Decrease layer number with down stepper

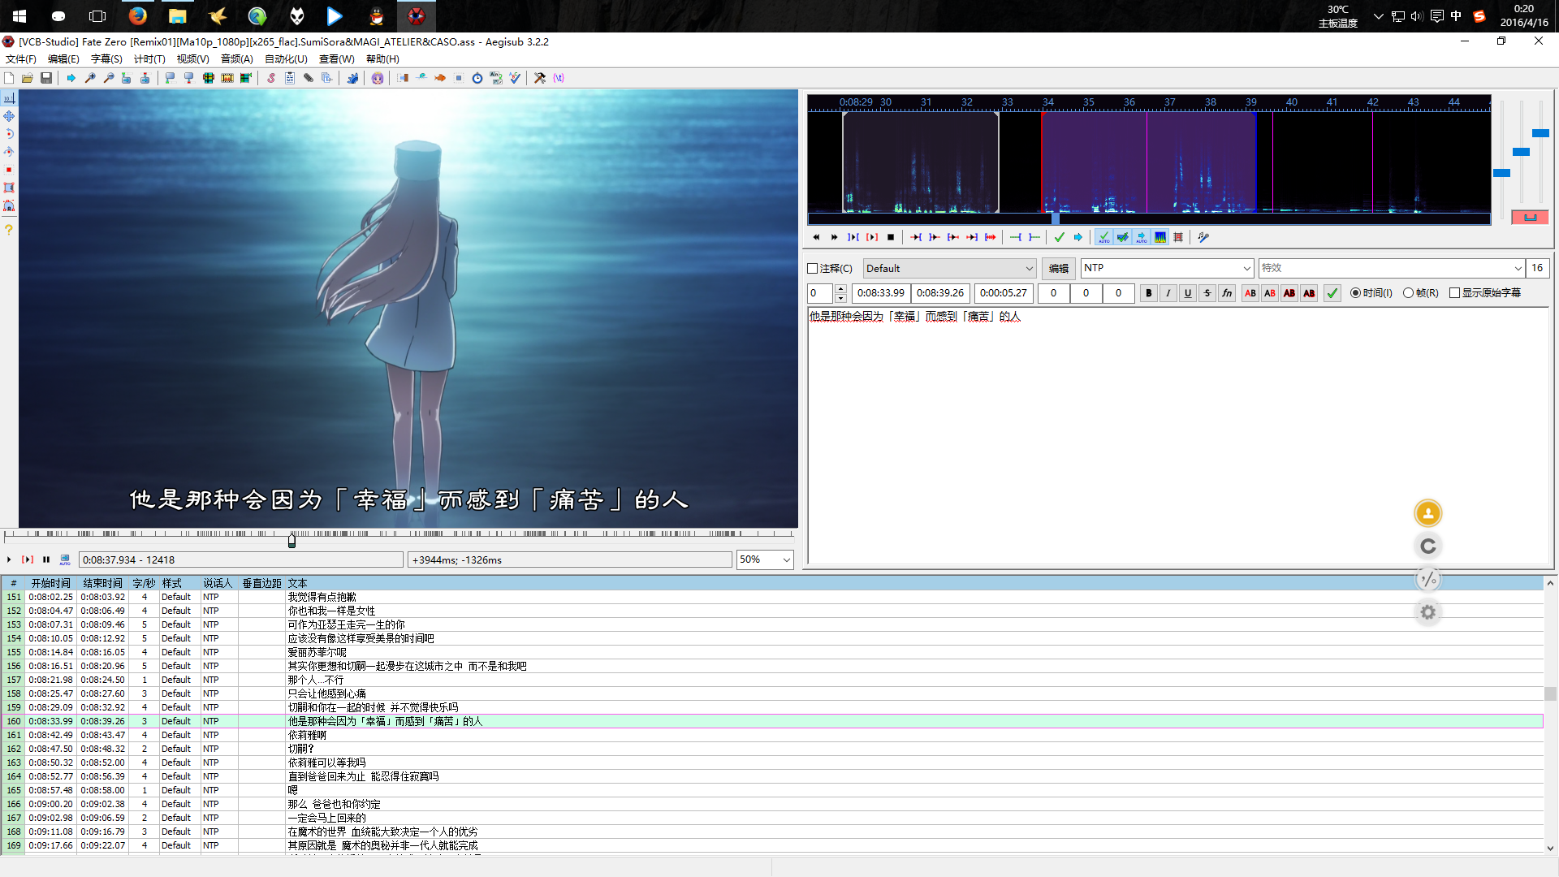840,297
